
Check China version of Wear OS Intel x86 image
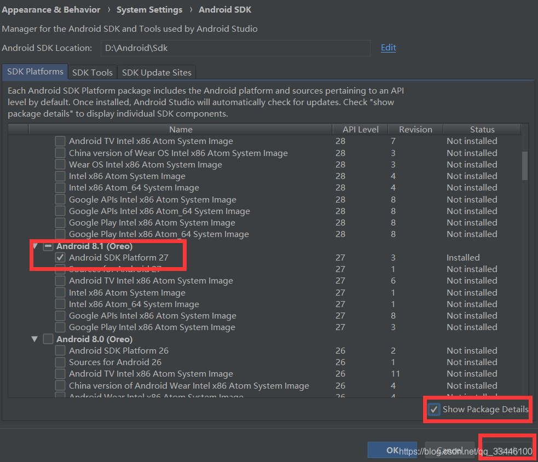60,153
